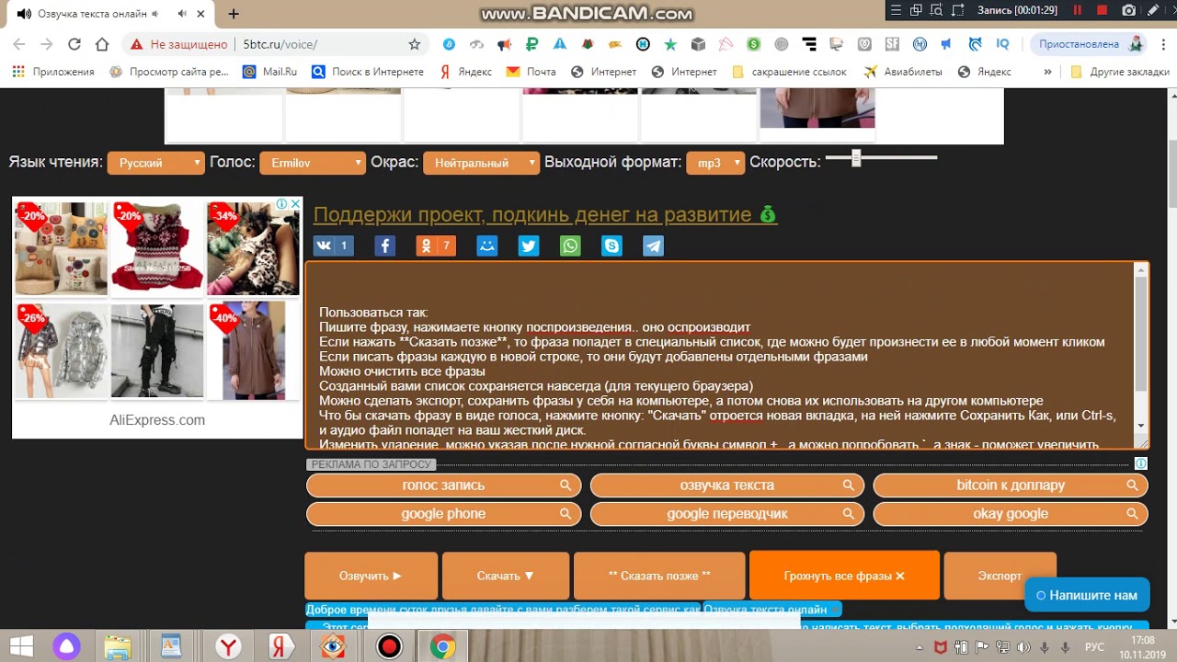Click Сказать позже button

659,576
